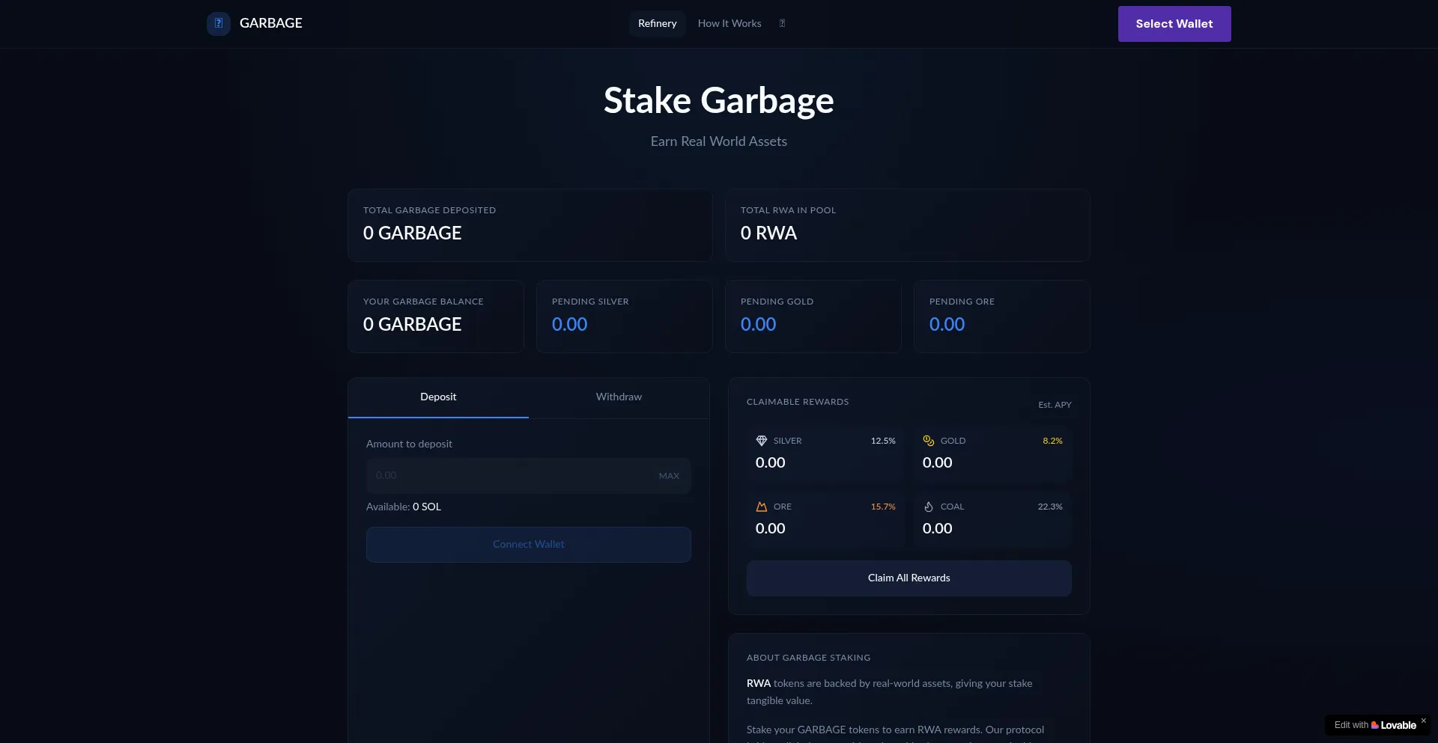Image resolution: width=1438 pixels, height=743 pixels.
Task: Click the Total RWA In Pool card
Action: tap(907, 225)
